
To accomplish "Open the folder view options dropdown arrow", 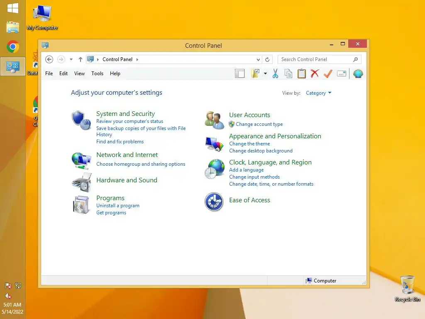I will click(x=265, y=74).
